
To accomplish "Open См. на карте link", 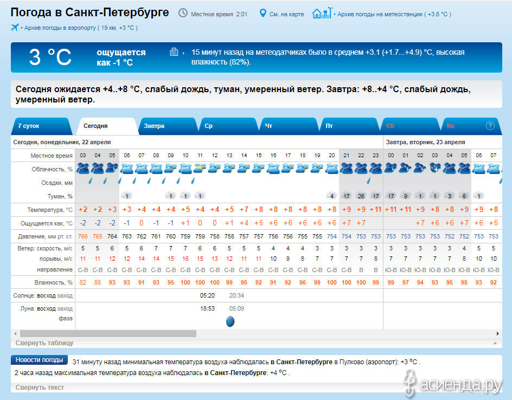I will 286,14.
